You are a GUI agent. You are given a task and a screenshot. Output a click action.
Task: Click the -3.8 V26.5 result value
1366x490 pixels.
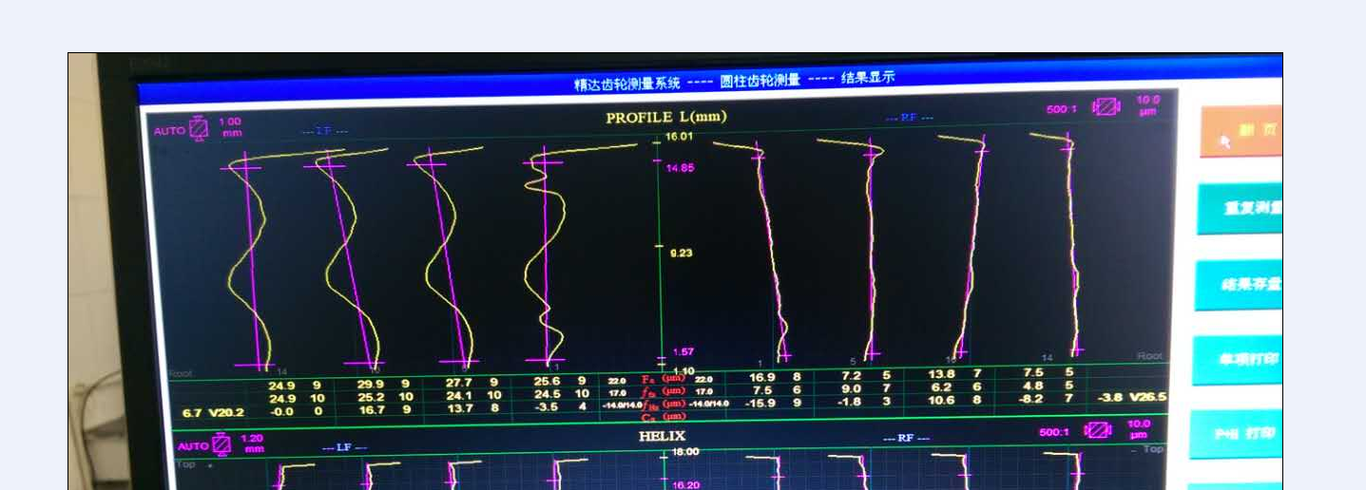pyautogui.click(x=1132, y=397)
